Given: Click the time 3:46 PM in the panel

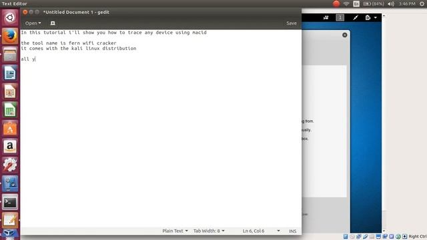Looking at the screenshot, I should [407, 3].
